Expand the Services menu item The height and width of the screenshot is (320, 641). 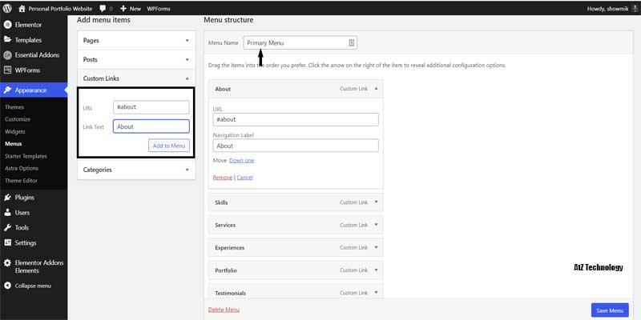[x=376, y=225]
